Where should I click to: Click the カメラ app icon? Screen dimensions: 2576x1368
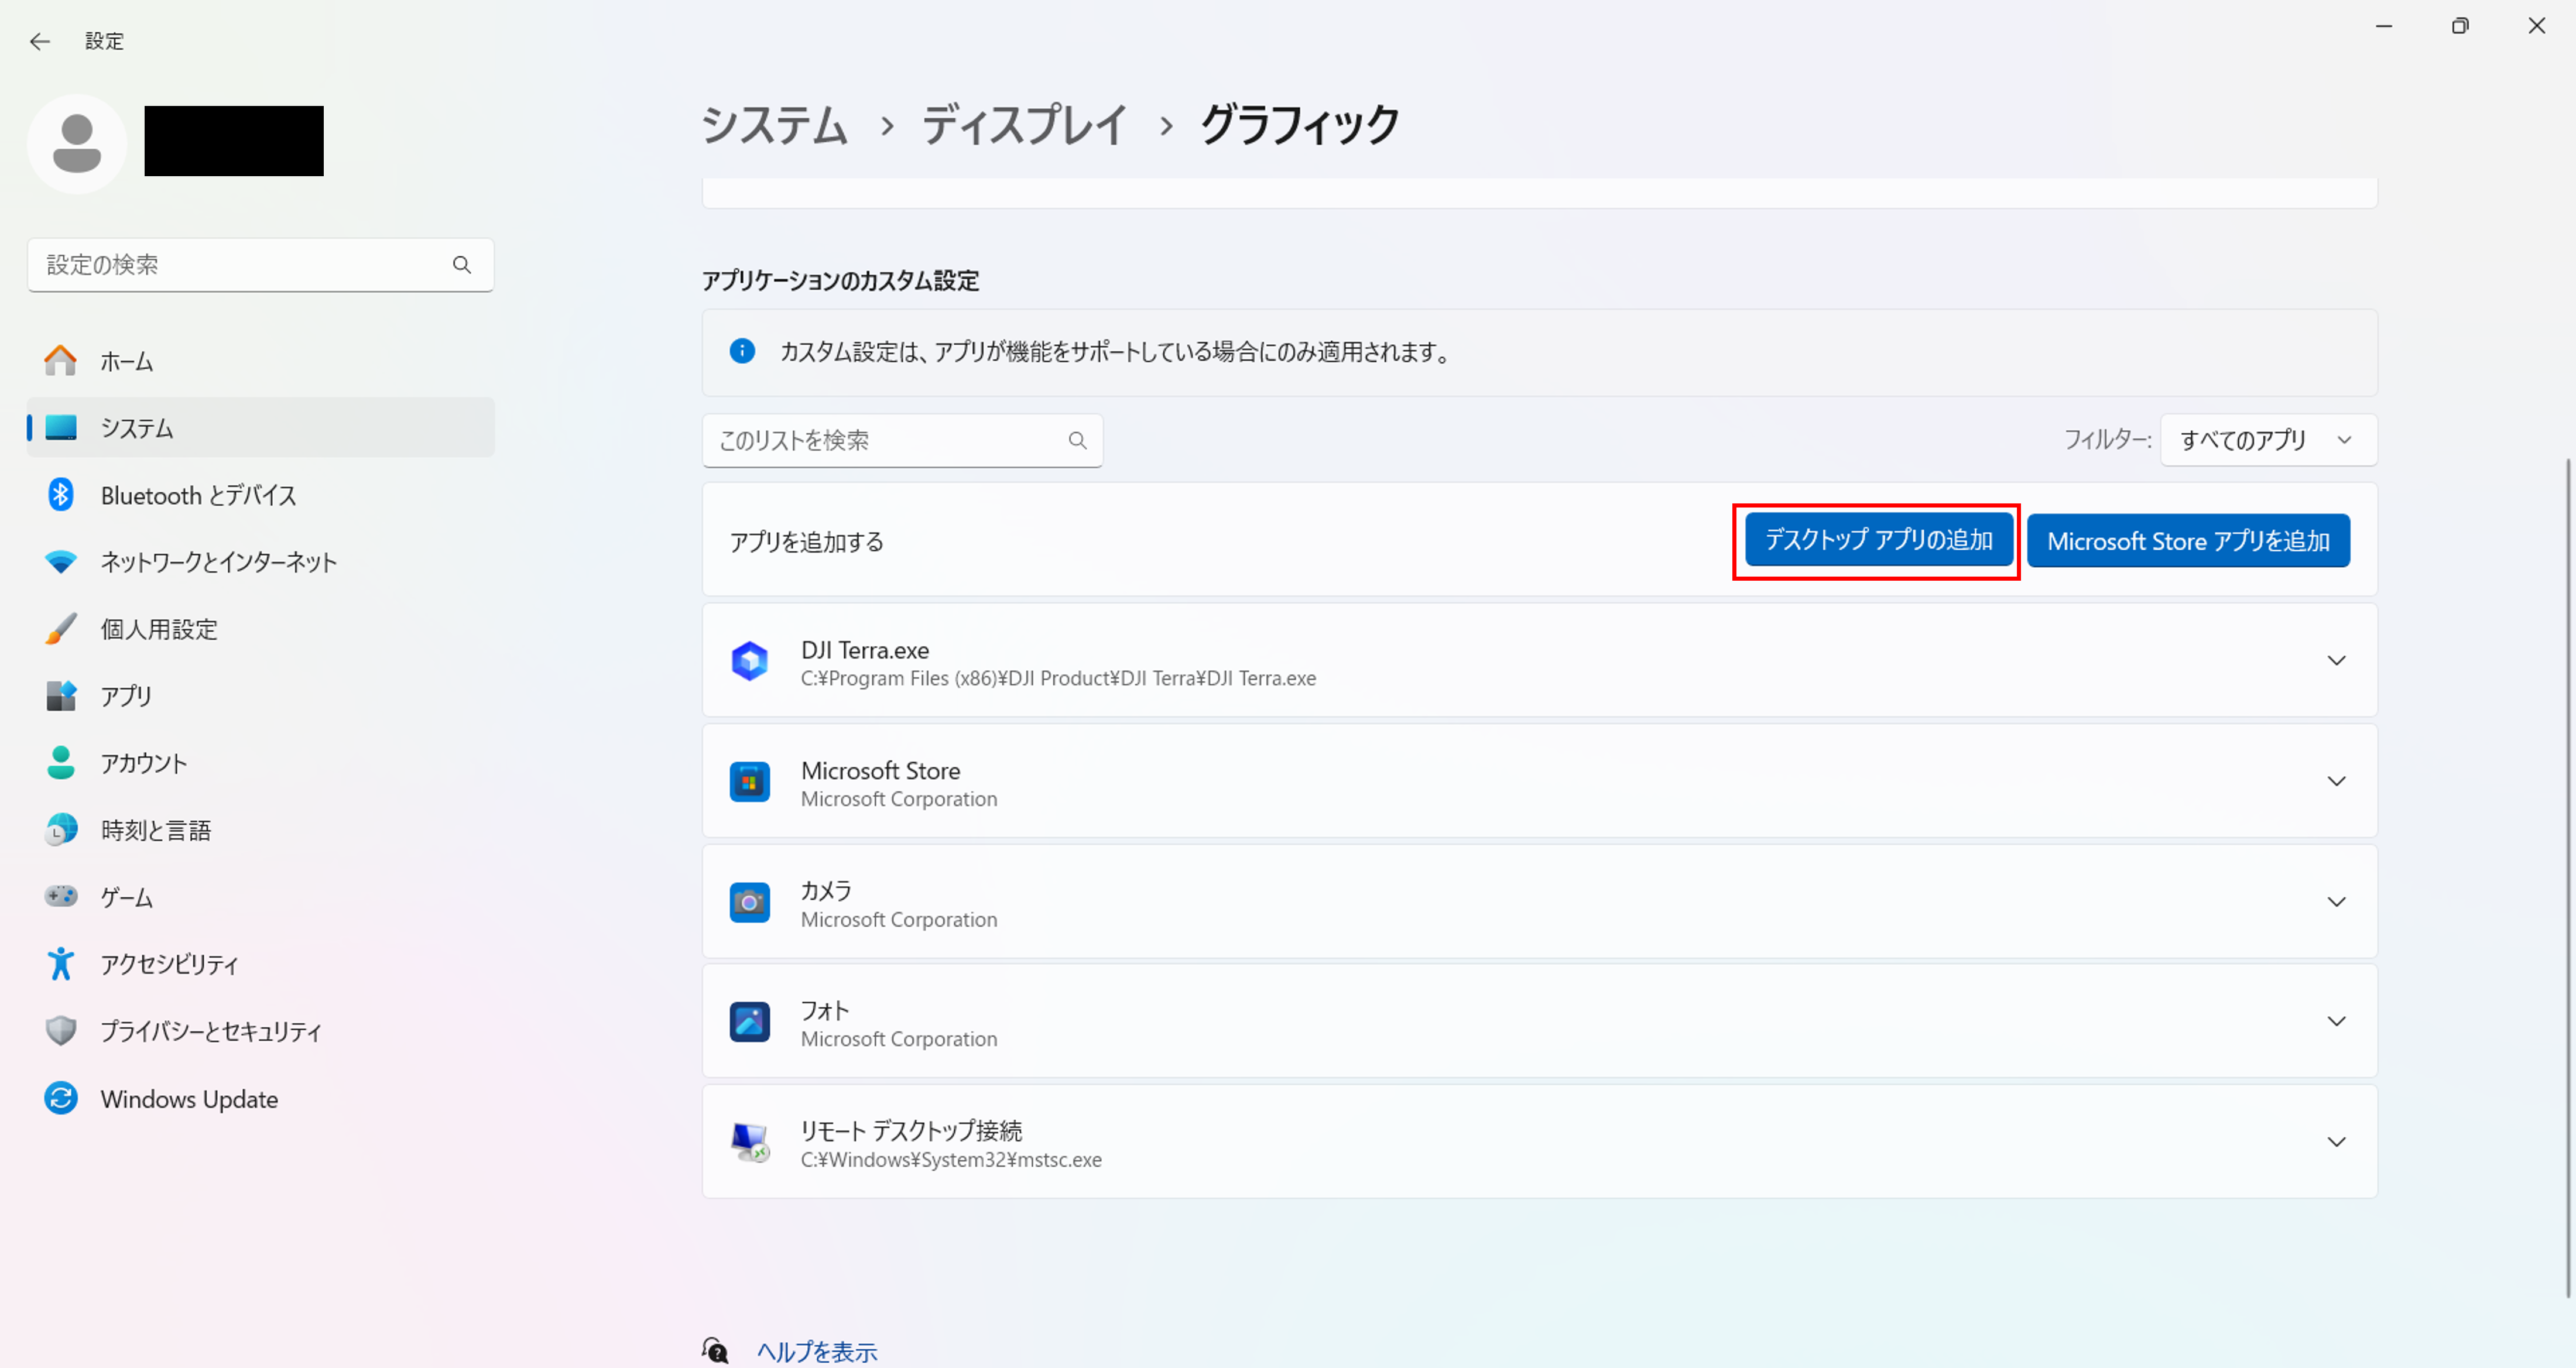(x=749, y=902)
